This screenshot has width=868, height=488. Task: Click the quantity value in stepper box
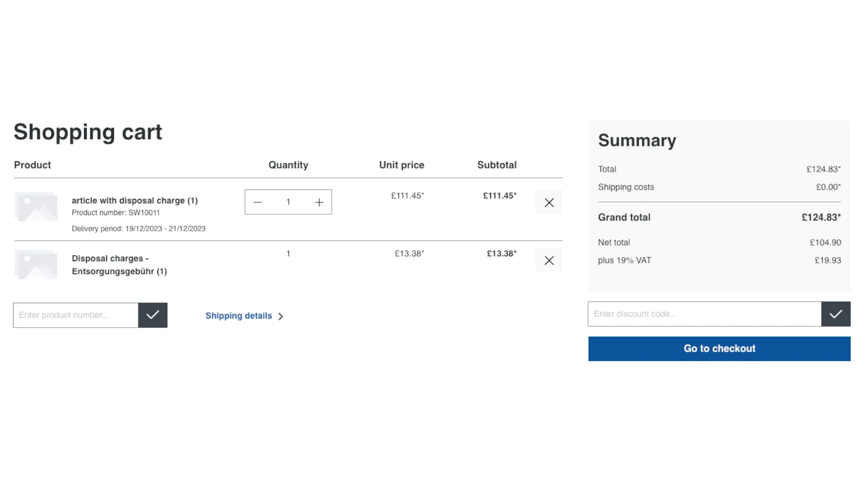tap(288, 202)
